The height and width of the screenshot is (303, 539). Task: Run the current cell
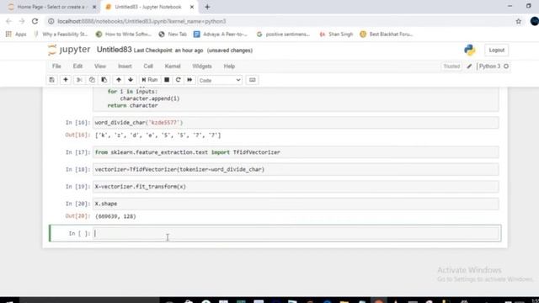(x=150, y=80)
